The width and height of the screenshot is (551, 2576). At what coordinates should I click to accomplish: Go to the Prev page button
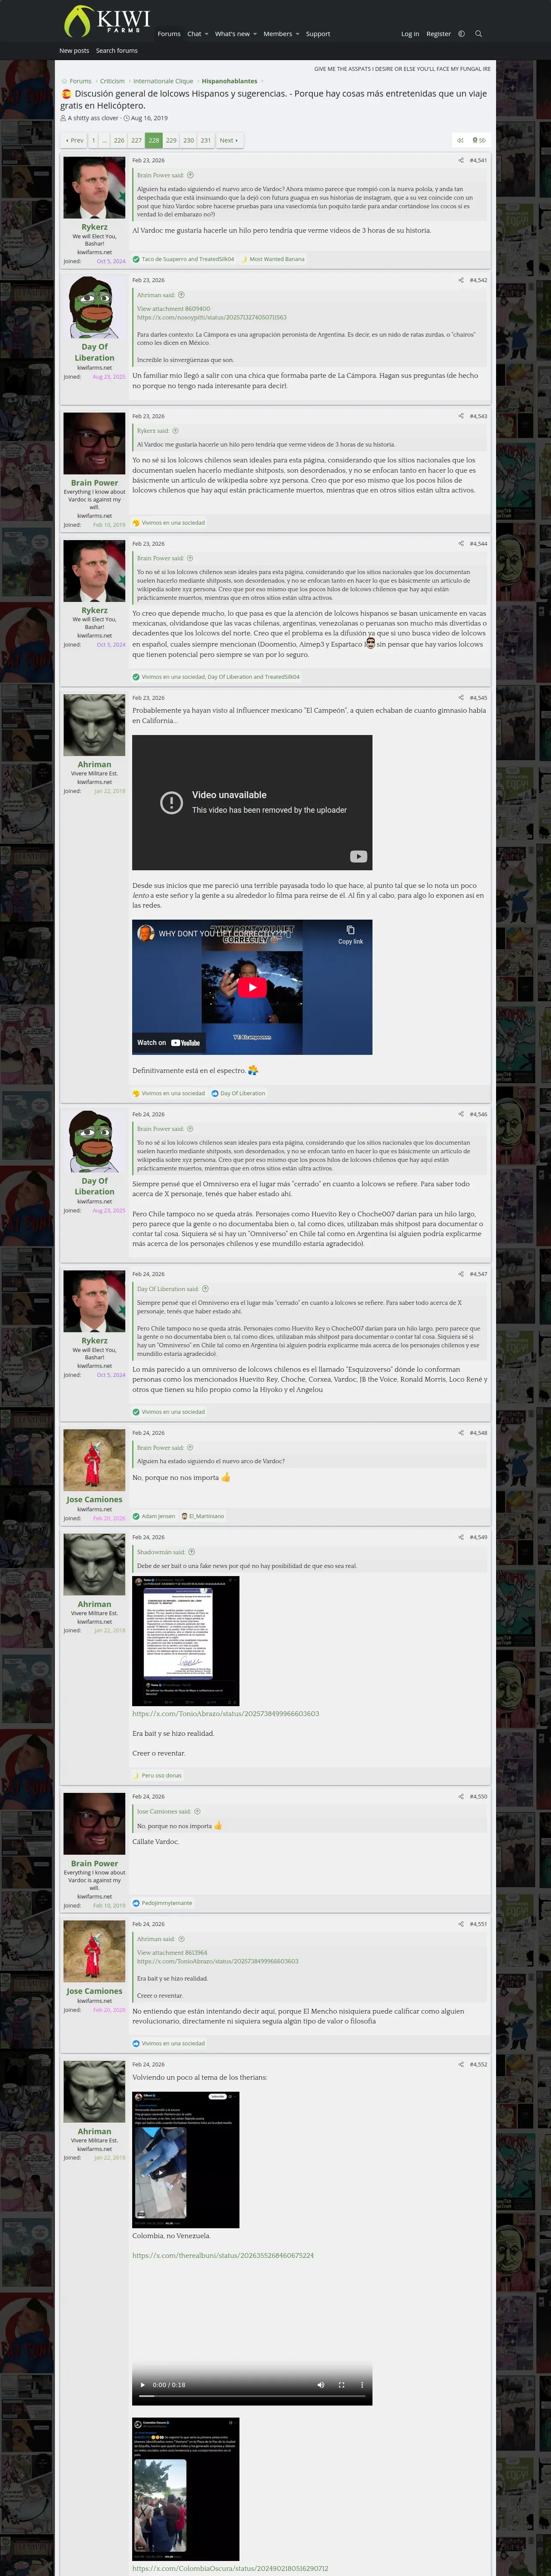tap(74, 141)
